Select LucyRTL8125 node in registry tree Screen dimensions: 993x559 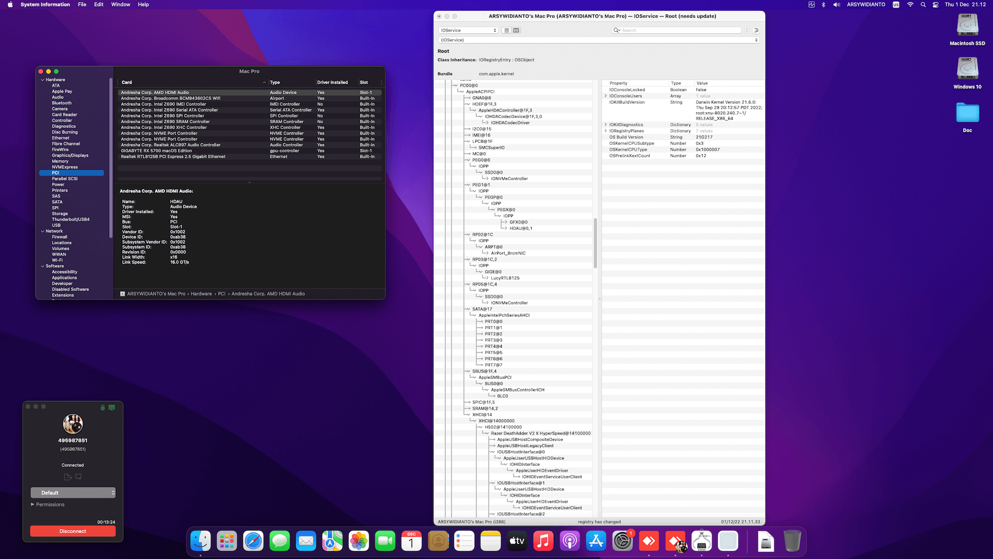click(505, 278)
